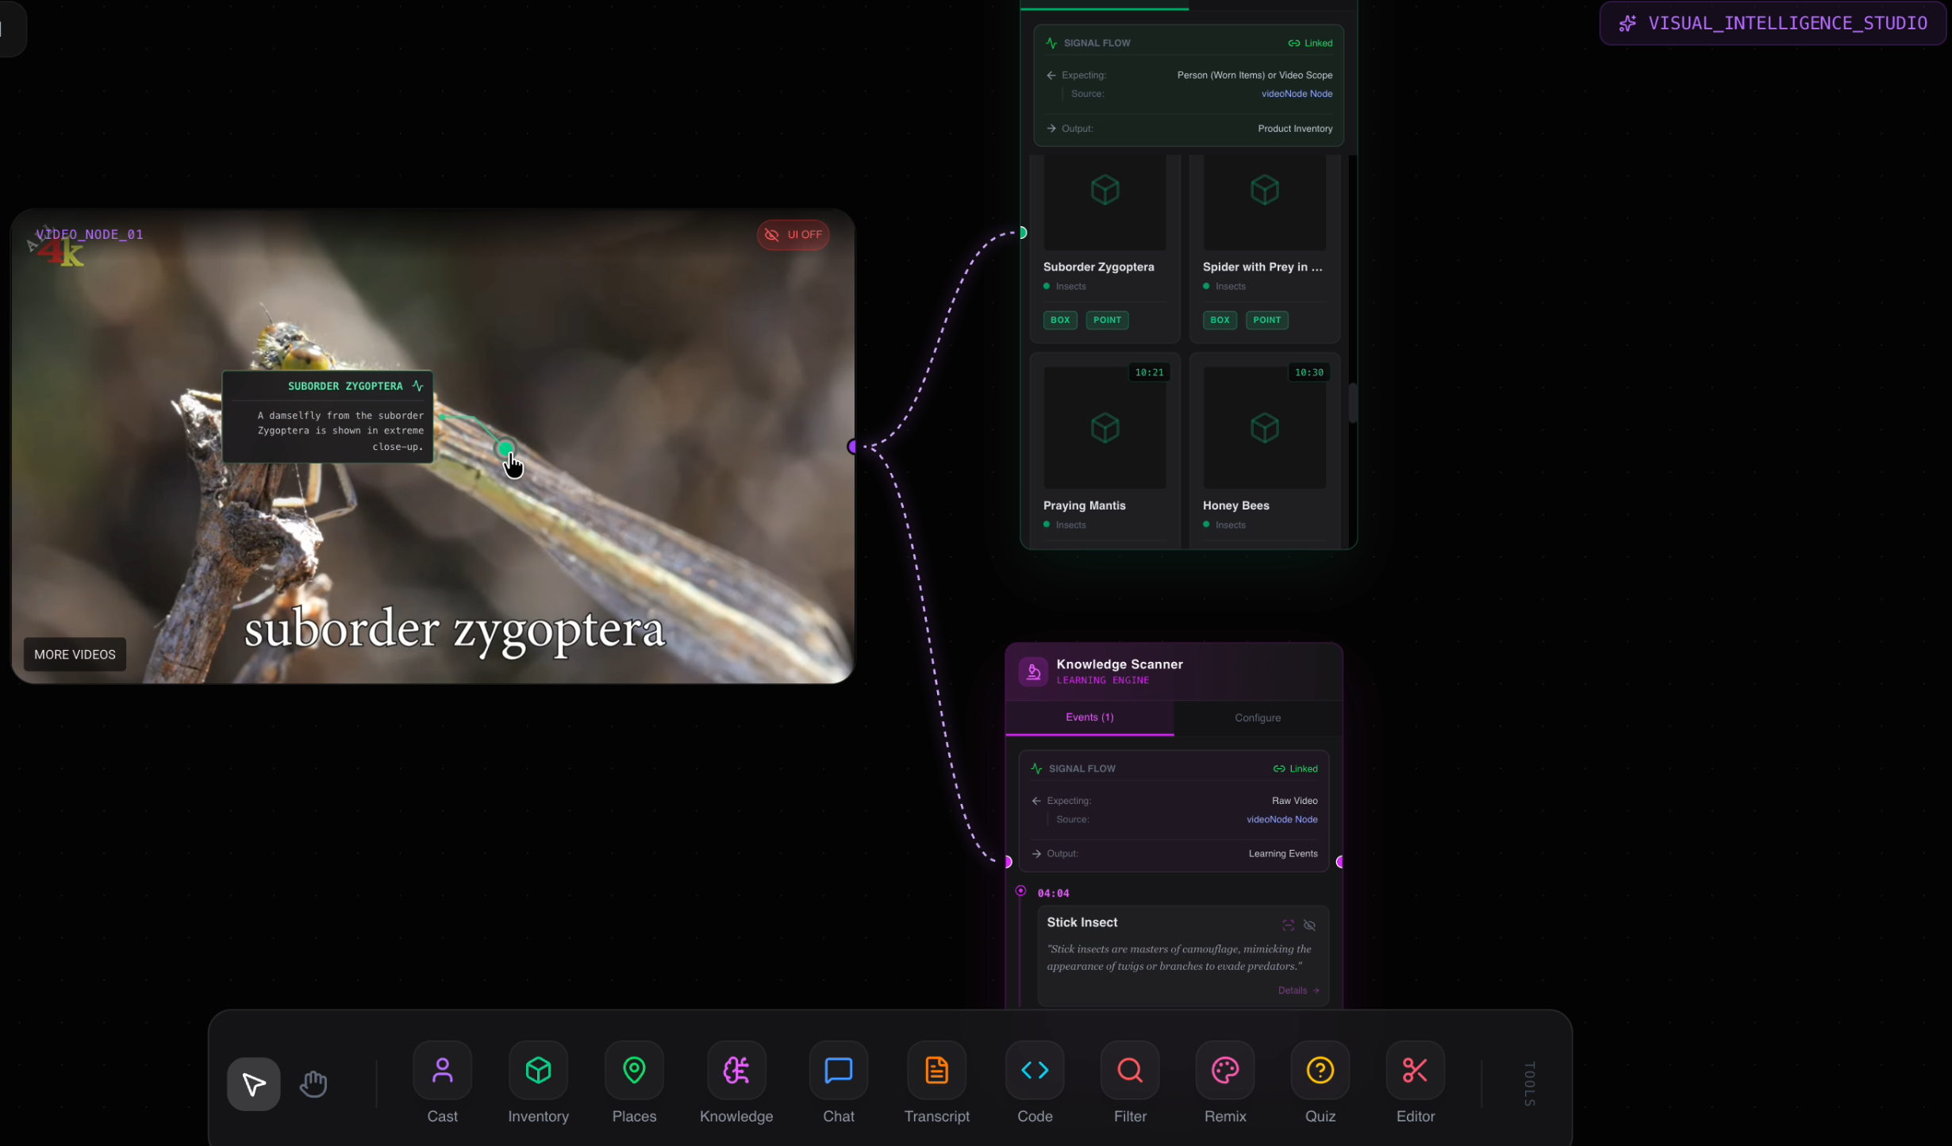The image size is (1952, 1146).
Task: Open the Inventory cube tool
Action: tap(538, 1071)
